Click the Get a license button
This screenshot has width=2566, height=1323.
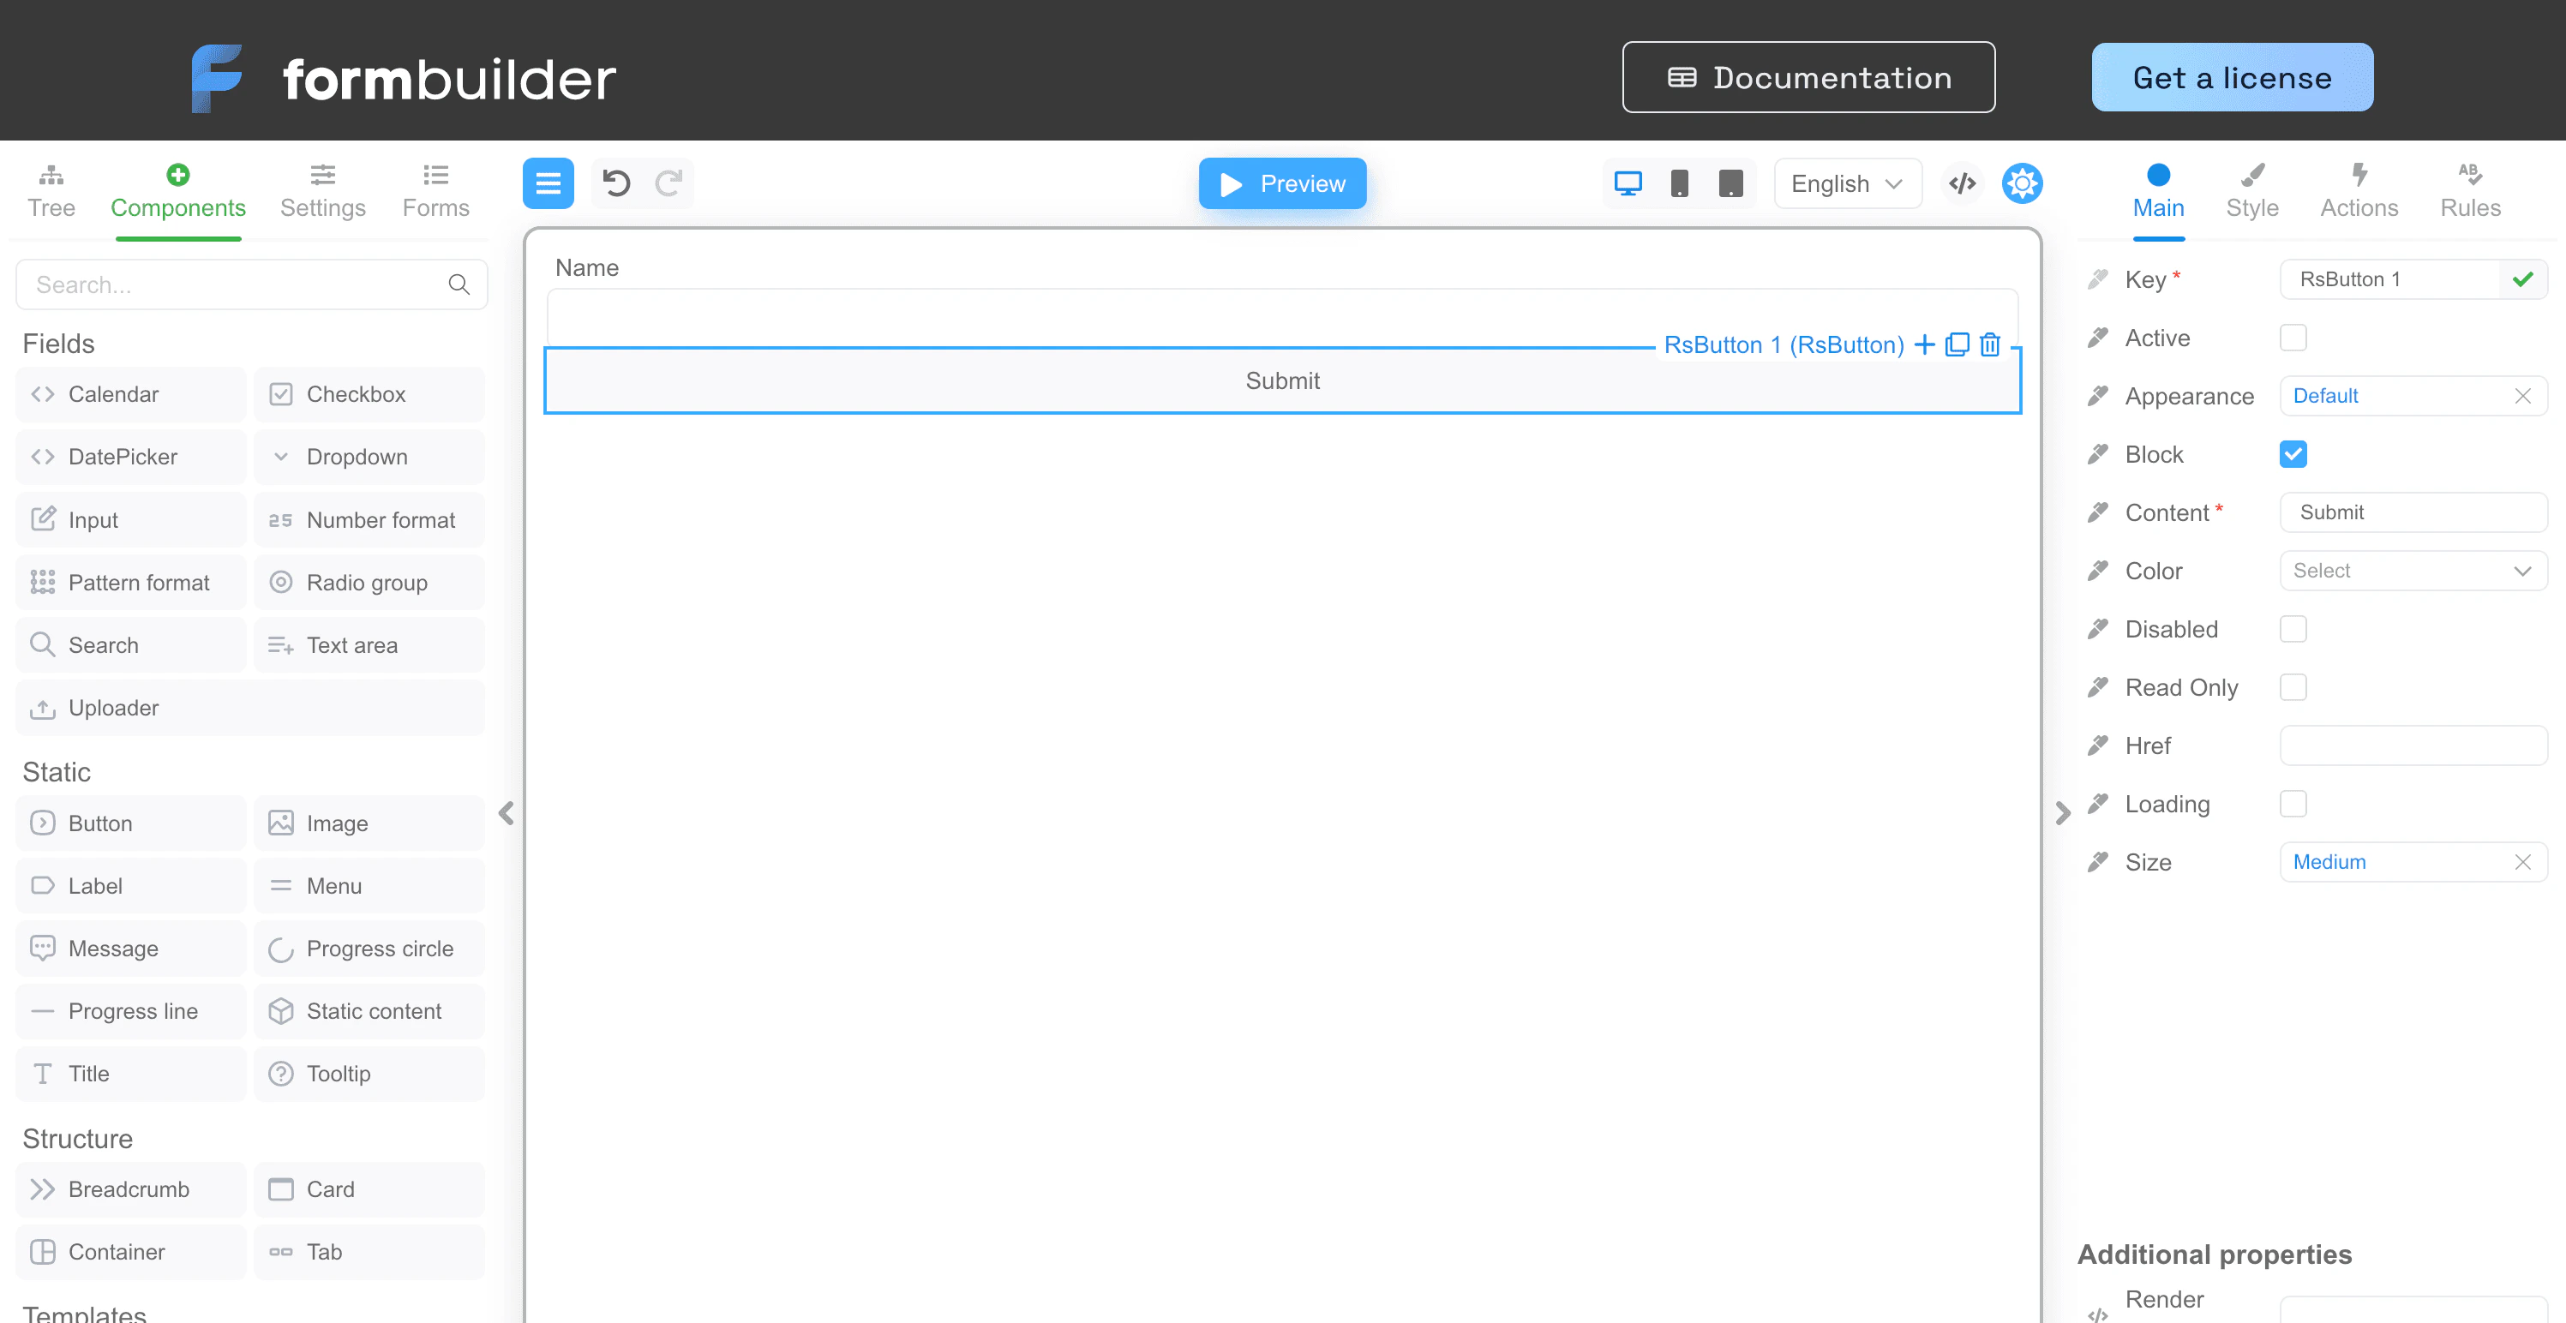2233,77
